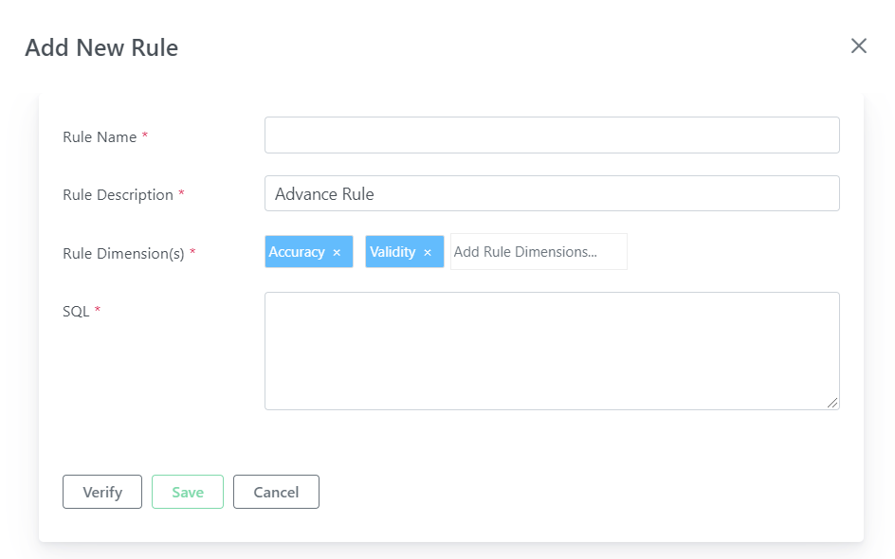895x559 pixels.
Task: Click the Rule Dimension(s) label
Action: (123, 253)
